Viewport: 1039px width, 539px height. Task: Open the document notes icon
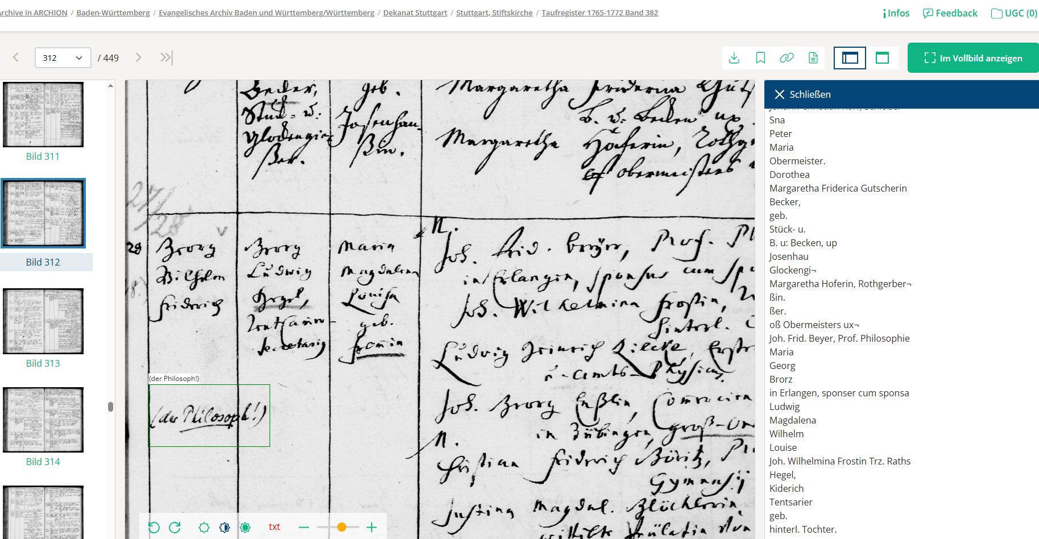pos(813,58)
